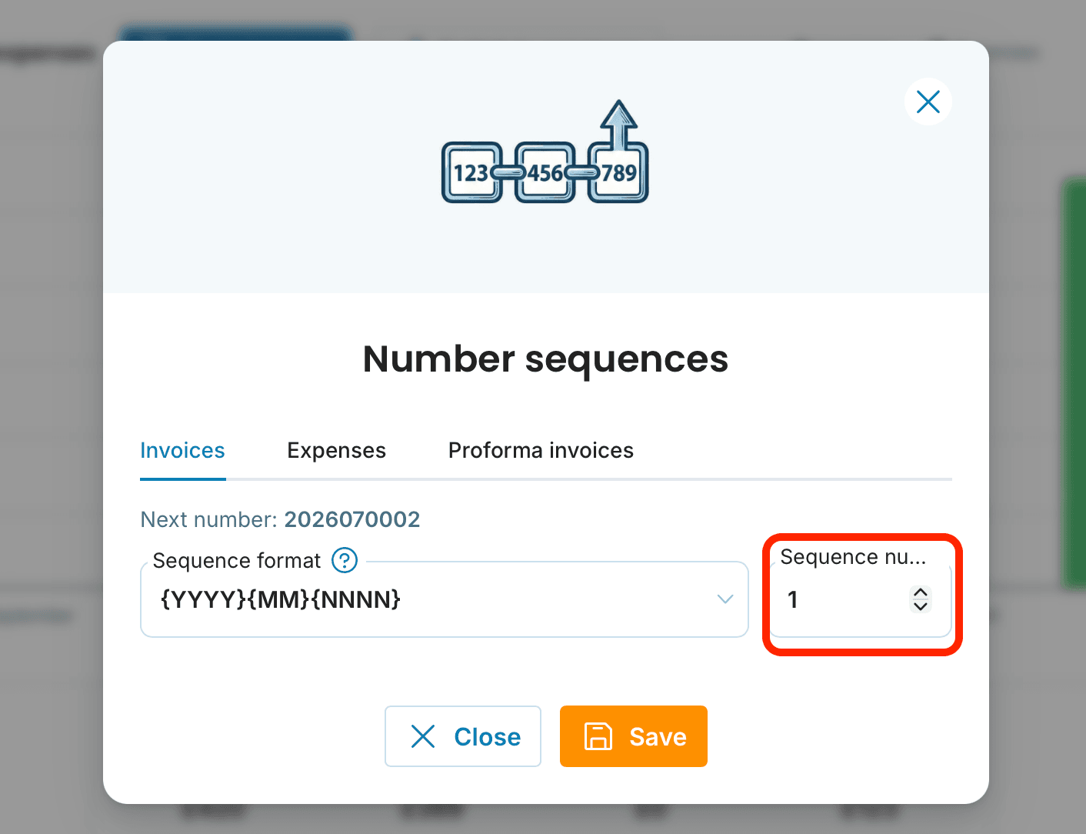The height and width of the screenshot is (834, 1086).
Task: Click the Save button
Action: click(x=634, y=736)
